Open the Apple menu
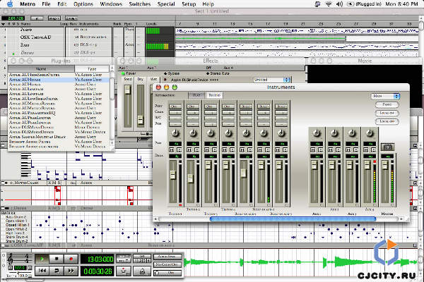Viewport: 424px width, 282px height. click(10, 4)
